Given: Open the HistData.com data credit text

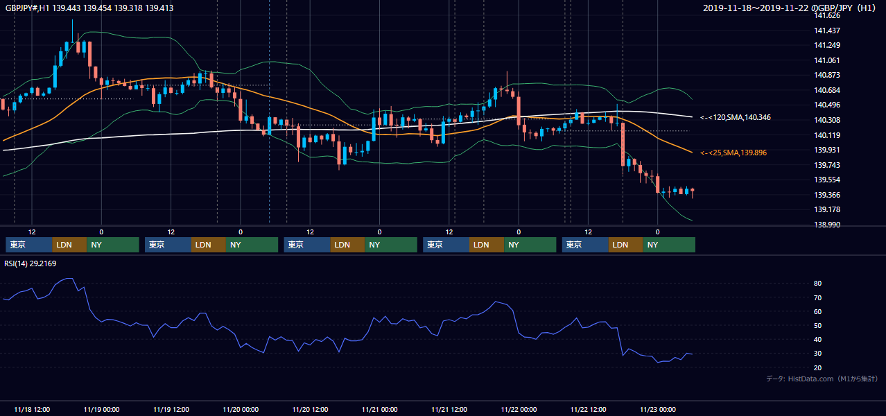Looking at the screenshot, I should (822, 379).
